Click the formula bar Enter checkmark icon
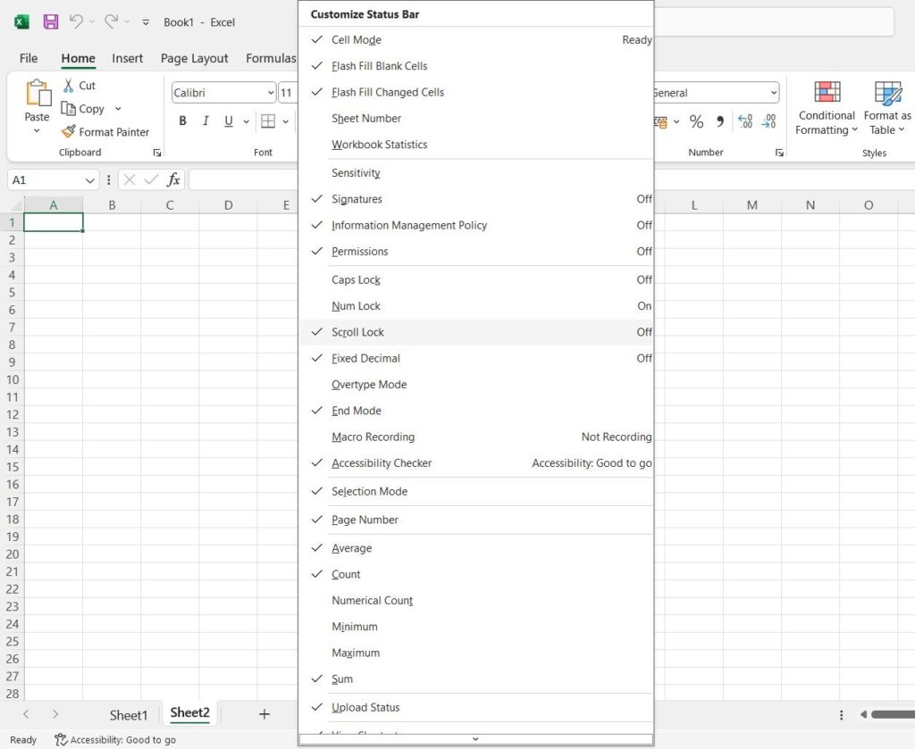The height and width of the screenshot is (749, 915). pyautogui.click(x=151, y=179)
